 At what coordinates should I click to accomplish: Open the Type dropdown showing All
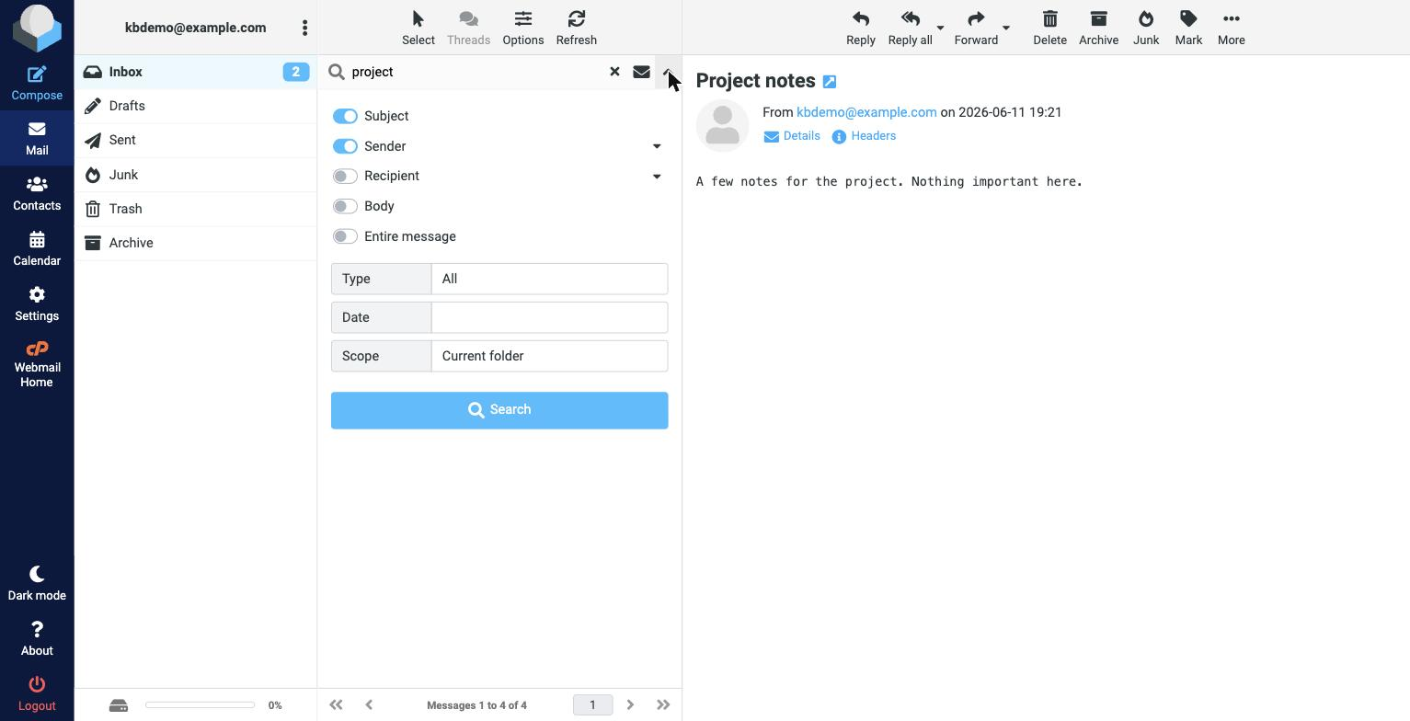(x=549, y=279)
